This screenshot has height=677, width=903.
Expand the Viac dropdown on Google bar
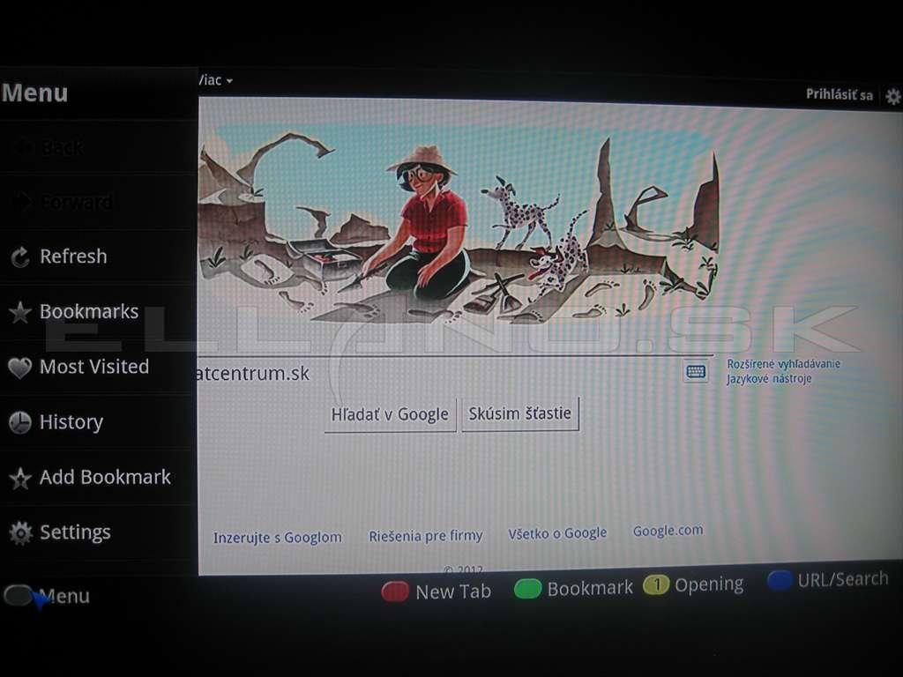[216, 80]
